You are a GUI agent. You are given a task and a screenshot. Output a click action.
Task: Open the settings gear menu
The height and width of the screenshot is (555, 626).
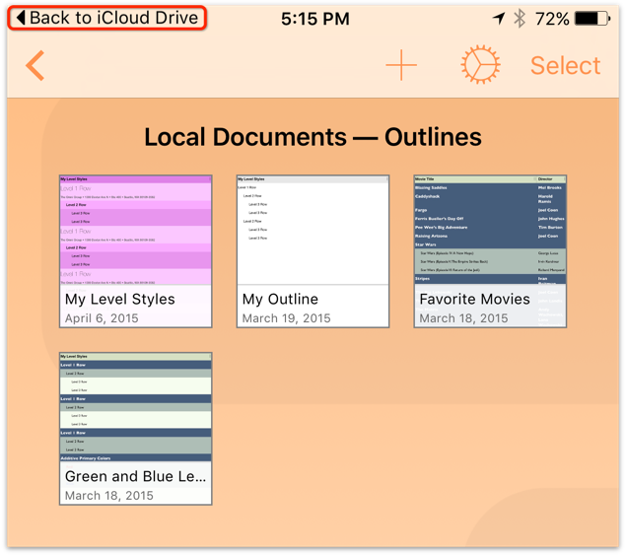tap(480, 65)
